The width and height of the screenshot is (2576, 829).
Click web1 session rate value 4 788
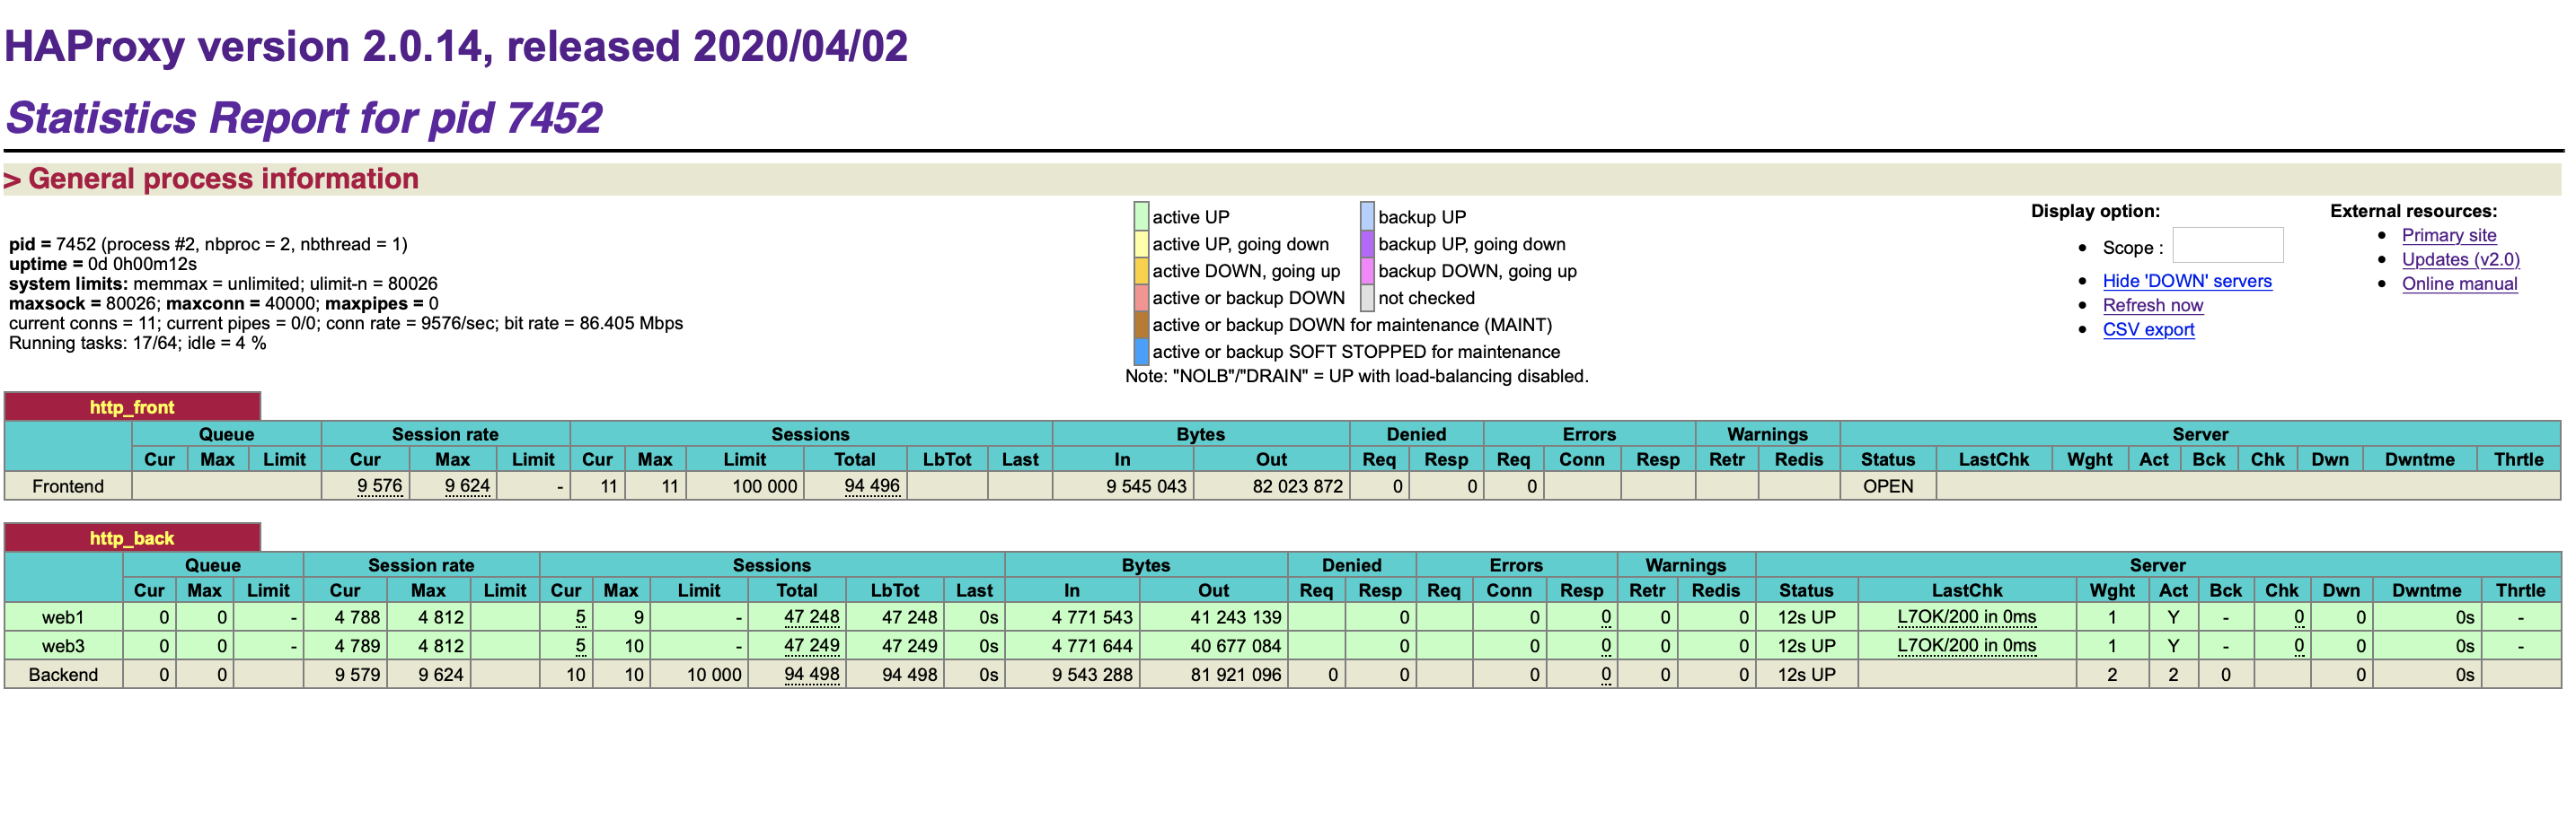[x=357, y=617]
